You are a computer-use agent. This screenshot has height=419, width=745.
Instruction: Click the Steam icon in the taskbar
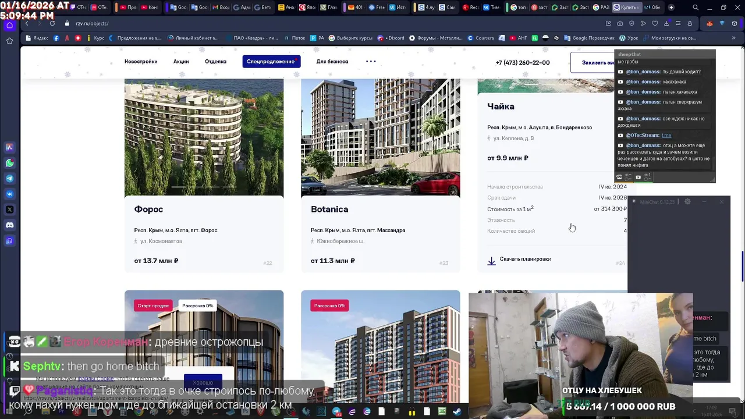point(456,411)
